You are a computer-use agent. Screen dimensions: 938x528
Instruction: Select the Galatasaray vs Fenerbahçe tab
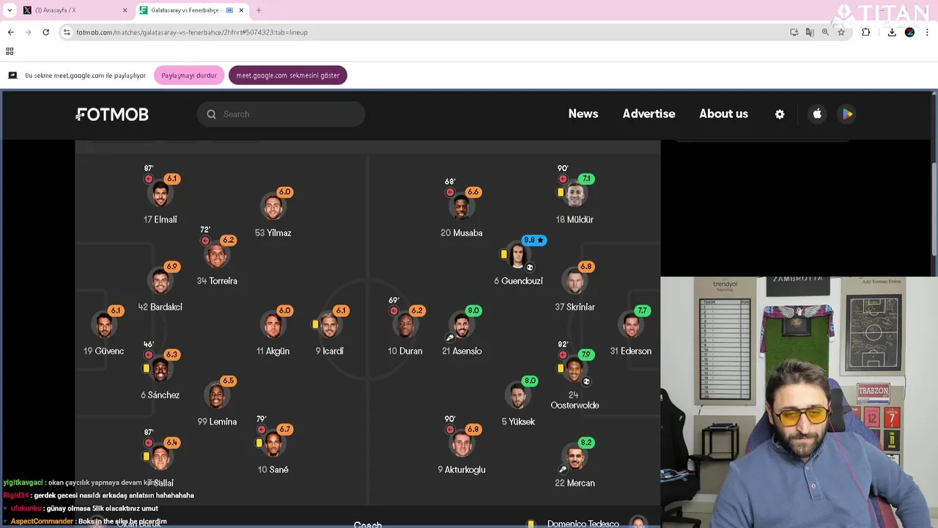pos(191,10)
